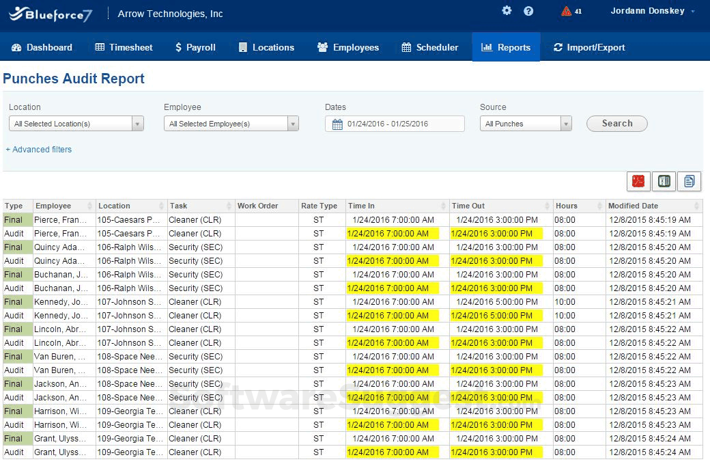The height and width of the screenshot is (464, 710).
Task: Open the Jordann Donskey user menu
Action: [647, 11]
